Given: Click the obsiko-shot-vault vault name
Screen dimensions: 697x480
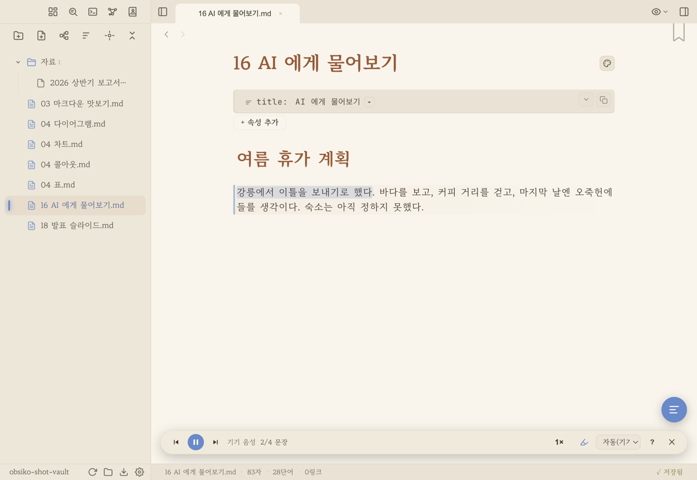Looking at the screenshot, I should click(x=39, y=472).
